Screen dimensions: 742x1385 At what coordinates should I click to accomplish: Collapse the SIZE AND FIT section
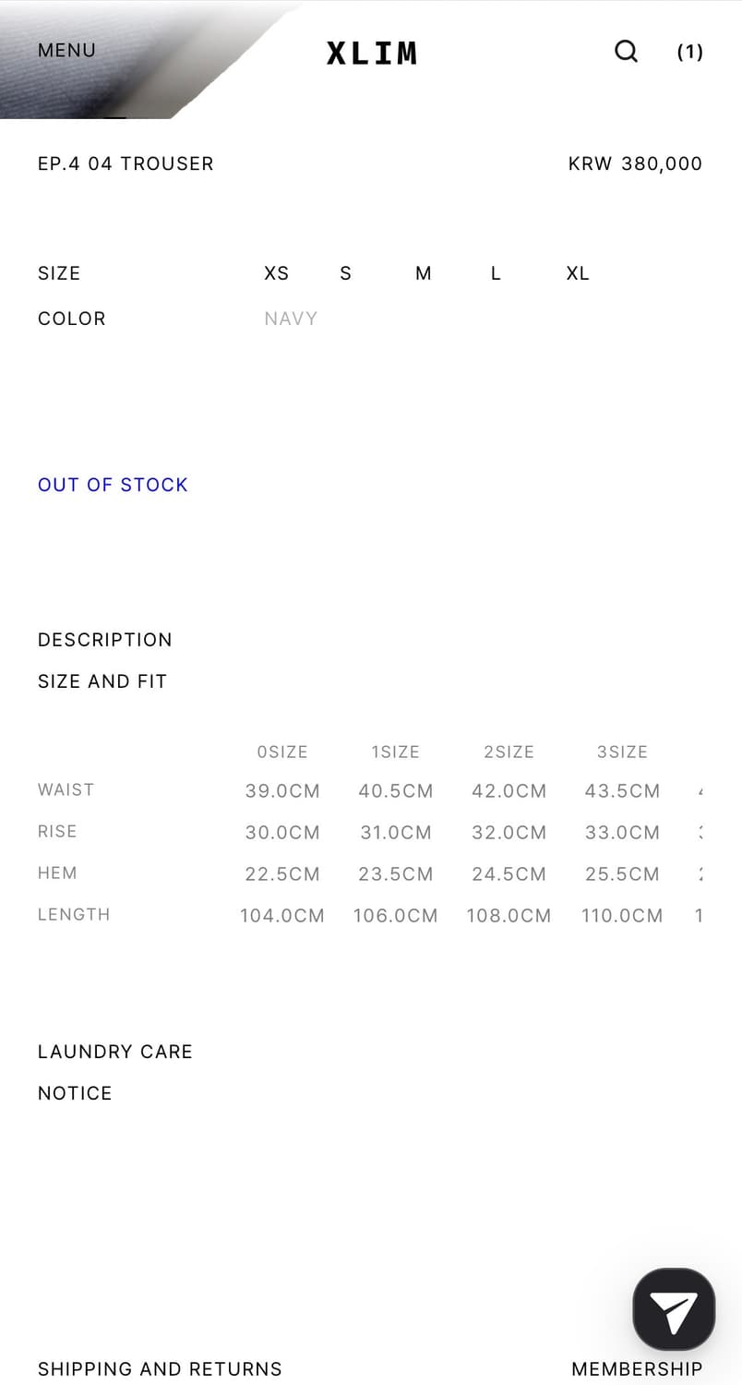click(x=102, y=681)
